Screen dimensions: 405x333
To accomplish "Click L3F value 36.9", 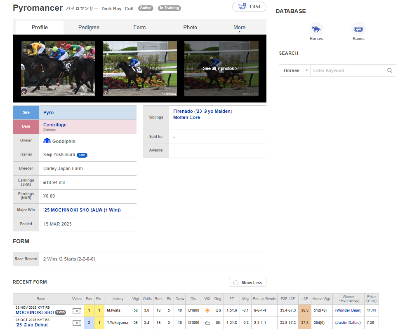I will pos(304,310).
